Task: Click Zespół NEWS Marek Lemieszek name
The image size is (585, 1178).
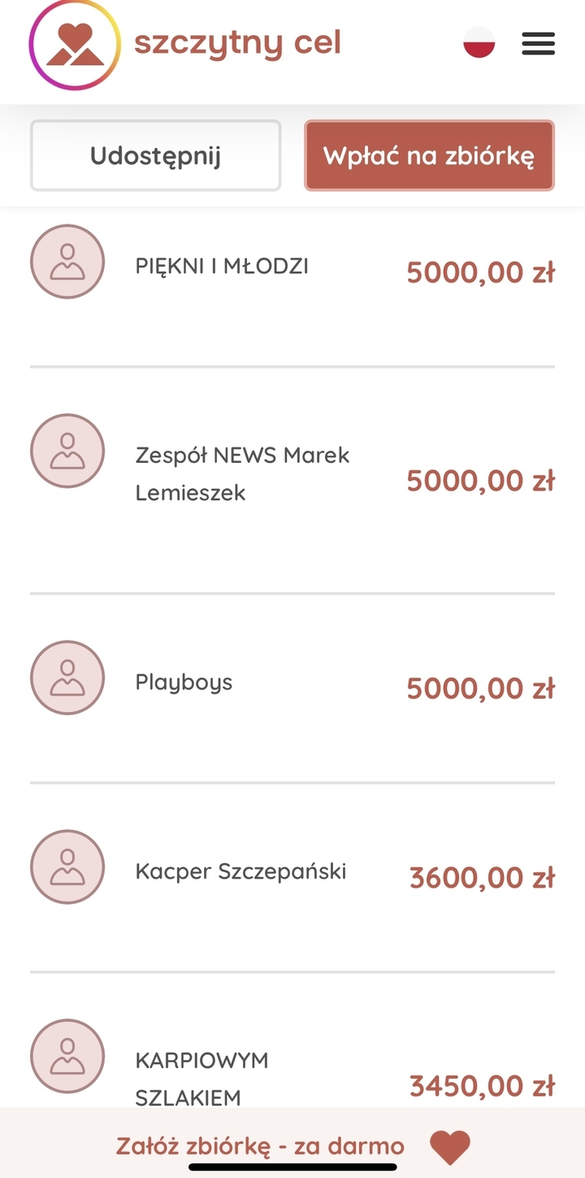Action: tap(242, 473)
